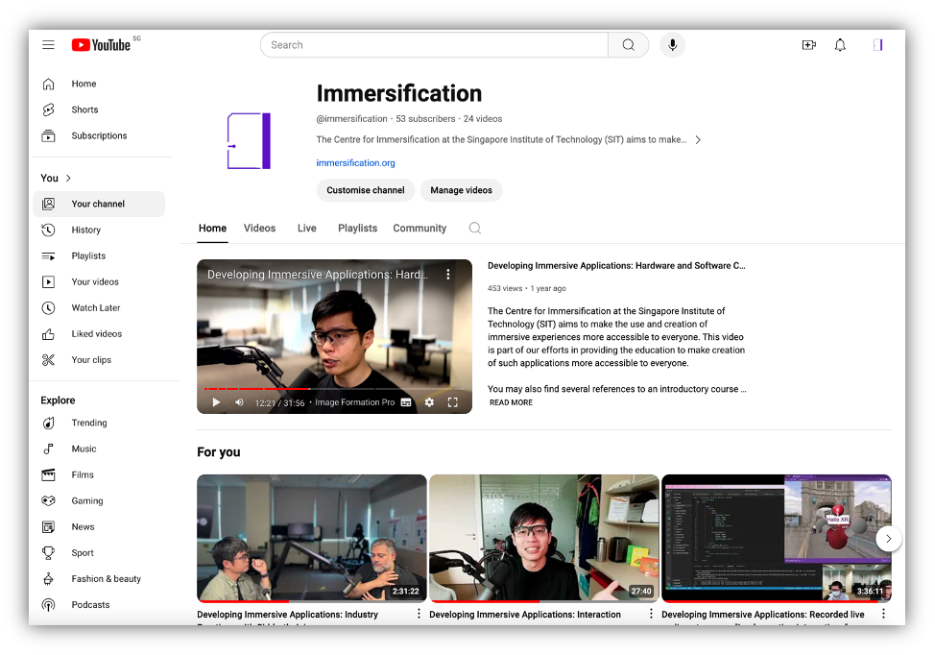Open the notifications bell
935x655 pixels.
pos(840,45)
